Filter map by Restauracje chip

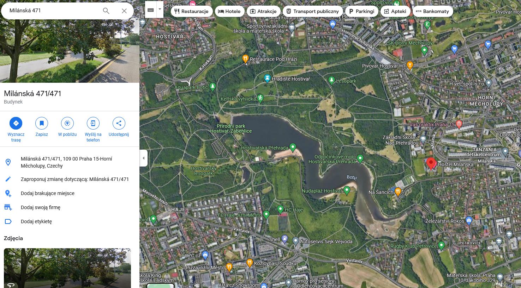point(192,11)
